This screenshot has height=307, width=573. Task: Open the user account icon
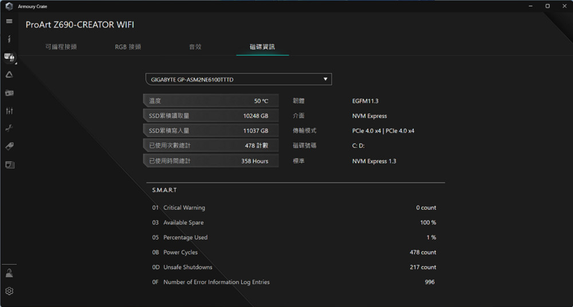[9, 273]
